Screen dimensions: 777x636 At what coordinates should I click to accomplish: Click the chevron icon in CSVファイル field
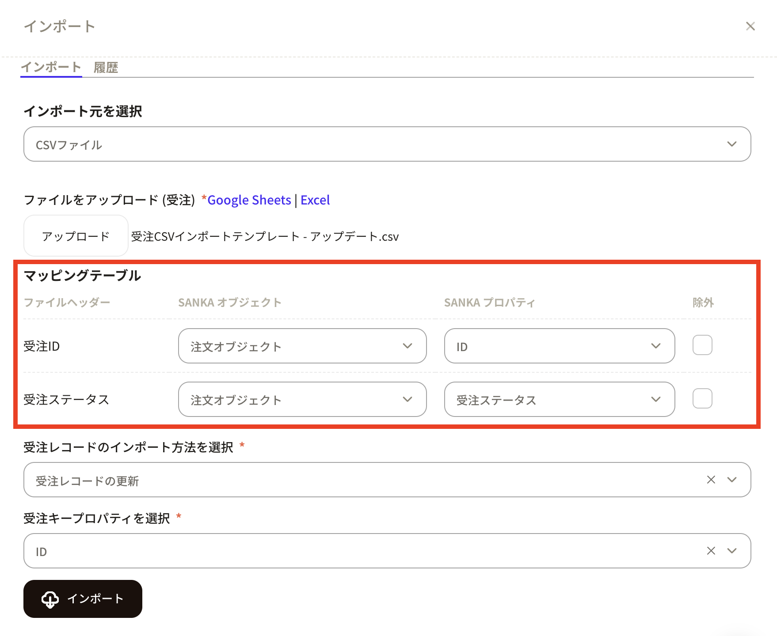(732, 144)
